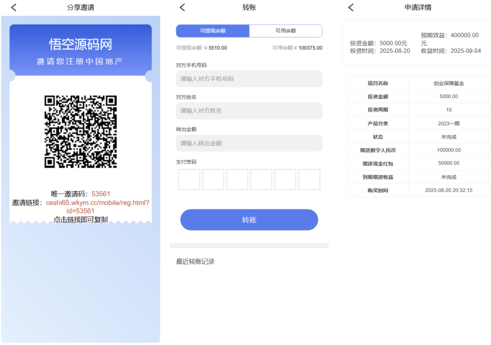The image size is (491, 345).
Task: Tap the invitation QR code image
Action: (x=81, y=132)
